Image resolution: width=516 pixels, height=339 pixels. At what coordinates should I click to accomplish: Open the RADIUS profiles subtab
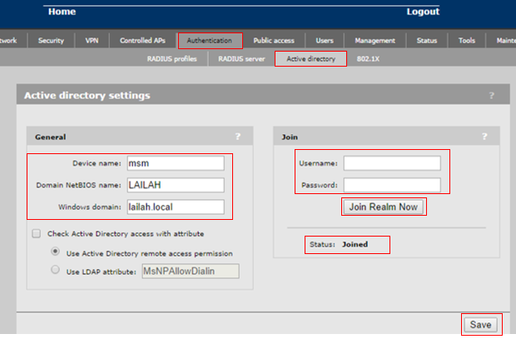coord(171,58)
